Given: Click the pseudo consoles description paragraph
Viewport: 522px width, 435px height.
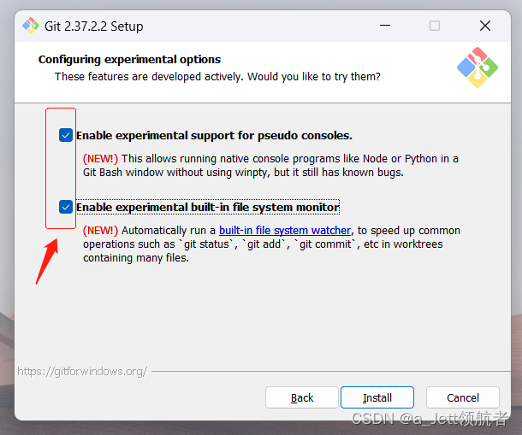Looking at the screenshot, I should (x=270, y=166).
